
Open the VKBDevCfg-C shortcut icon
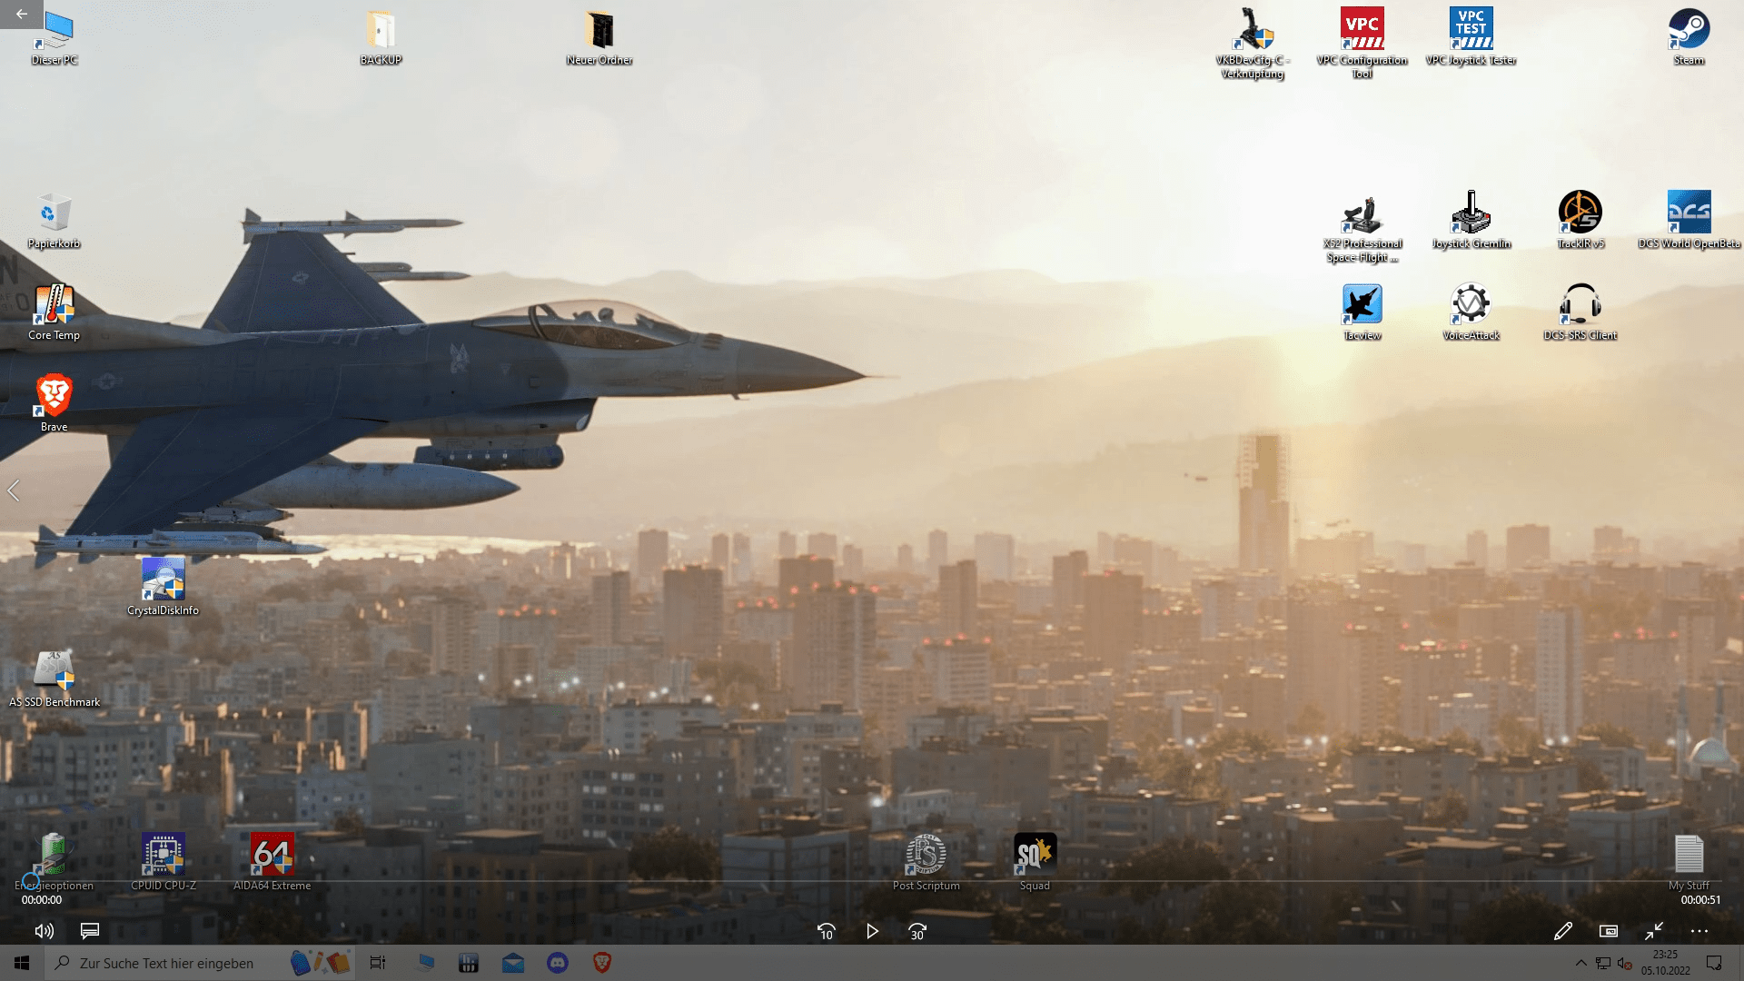(1253, 44)
